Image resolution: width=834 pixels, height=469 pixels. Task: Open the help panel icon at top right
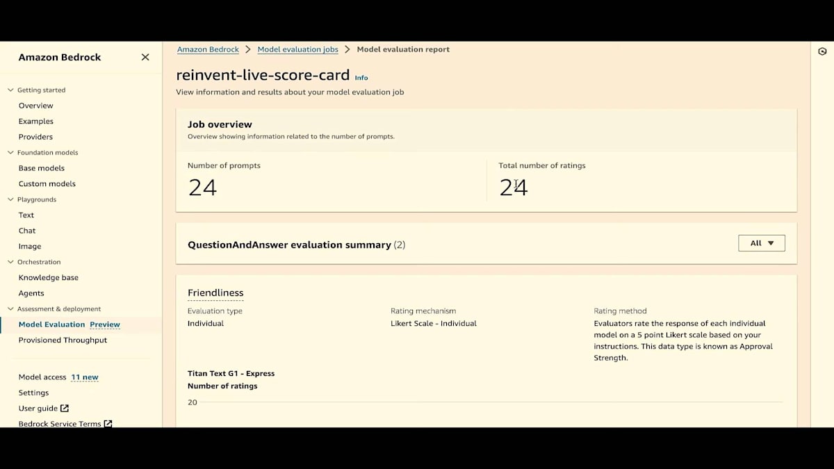pyautogui.click(x=822, y=51)
